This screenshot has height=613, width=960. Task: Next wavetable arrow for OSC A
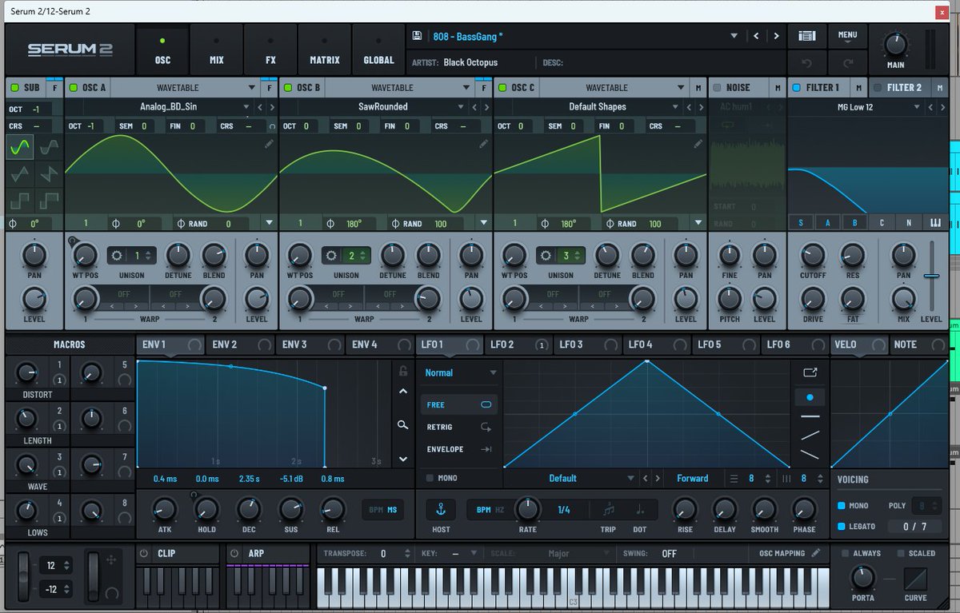[272, 107]
